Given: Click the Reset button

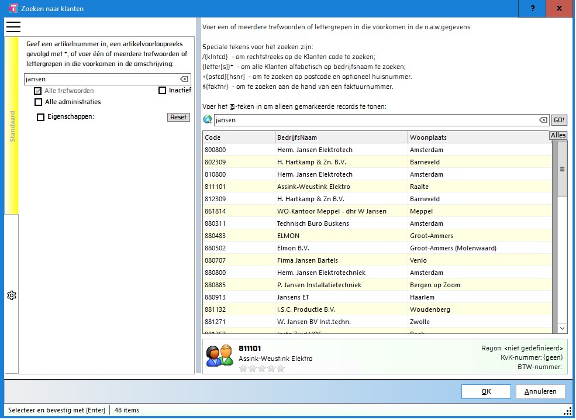Looking at the screenshot, I should coord(178,117).
